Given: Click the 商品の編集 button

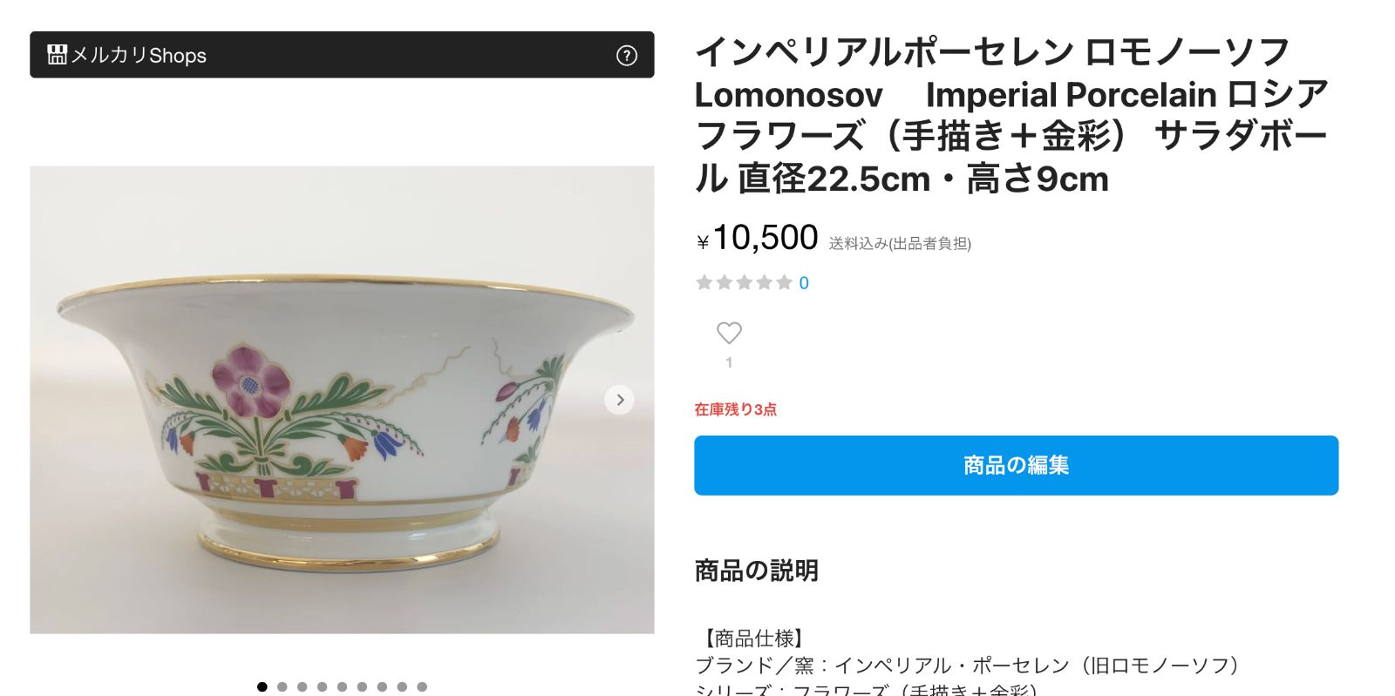Looking at the screenshot, I should pyautogui.click(x=1015, y=465).
